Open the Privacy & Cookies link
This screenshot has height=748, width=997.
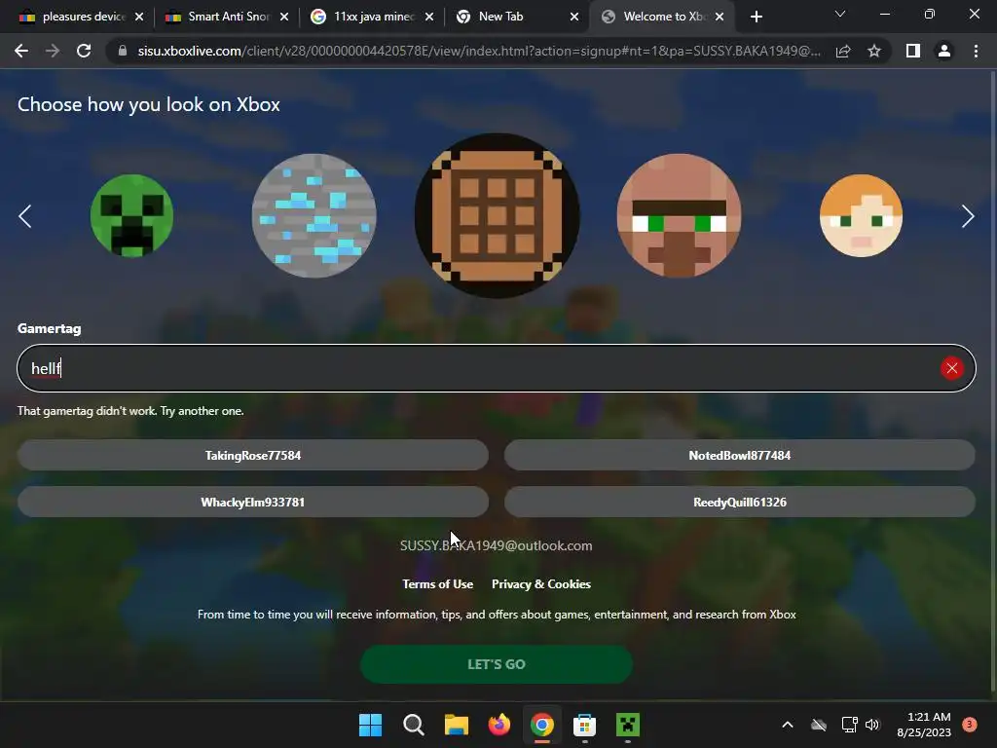(541, 584)
